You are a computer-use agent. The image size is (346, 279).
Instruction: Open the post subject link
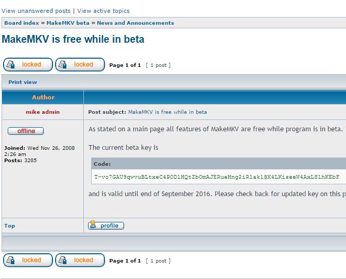[167, 112]
